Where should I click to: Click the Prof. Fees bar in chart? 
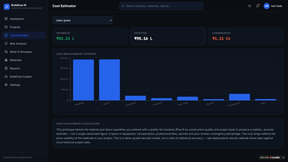(188, 99)
